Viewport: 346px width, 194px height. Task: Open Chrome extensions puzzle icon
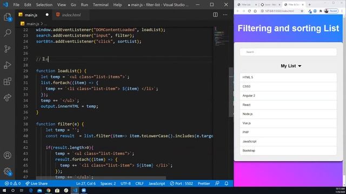(321, 11)
